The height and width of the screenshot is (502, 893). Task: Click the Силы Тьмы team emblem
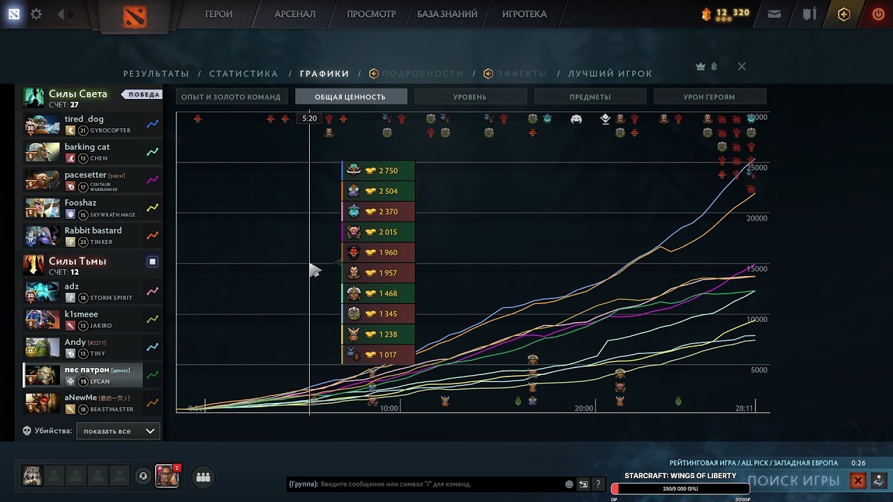click(x=33, y=265)
